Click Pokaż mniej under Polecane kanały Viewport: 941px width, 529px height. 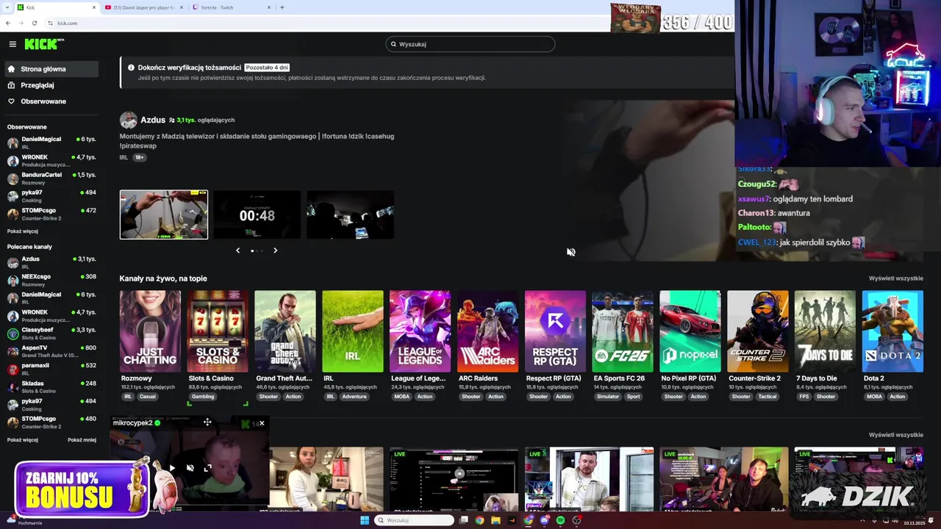coord(82,440)
